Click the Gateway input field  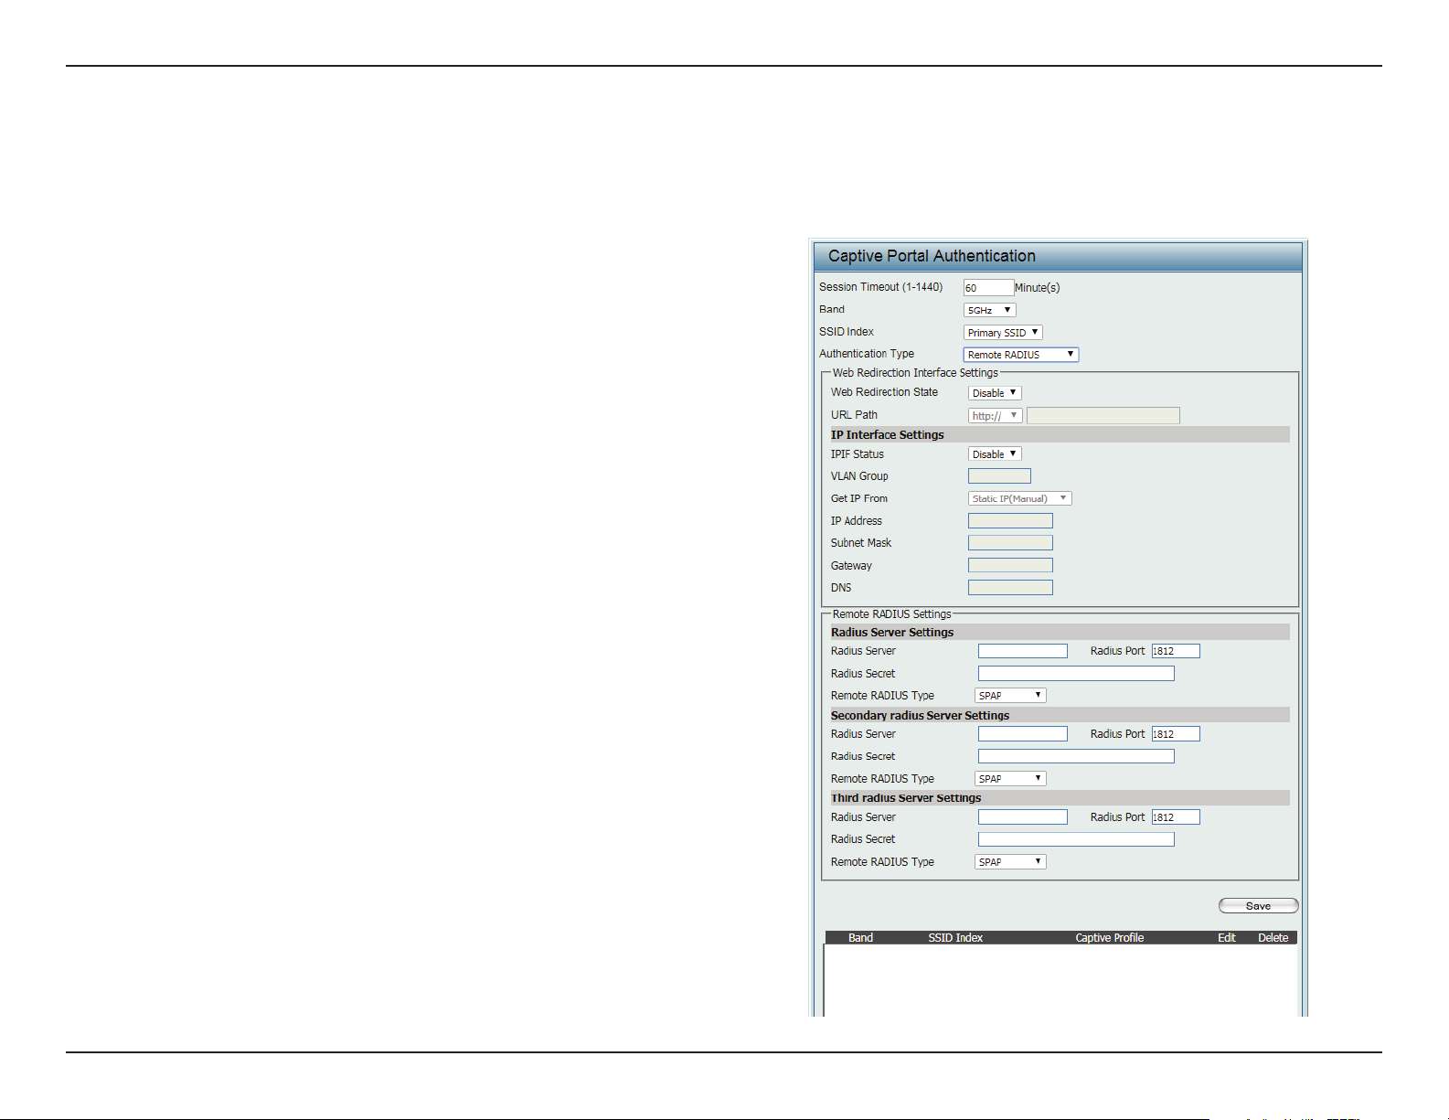click(x=1010, y=566)
